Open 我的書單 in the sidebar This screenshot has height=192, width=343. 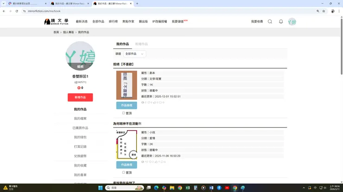80,175
